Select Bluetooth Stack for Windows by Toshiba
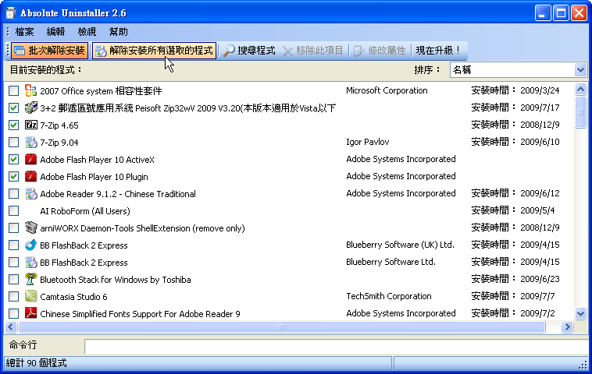The image size is (592, 374). pyautogui.click(x=115, y=280)
